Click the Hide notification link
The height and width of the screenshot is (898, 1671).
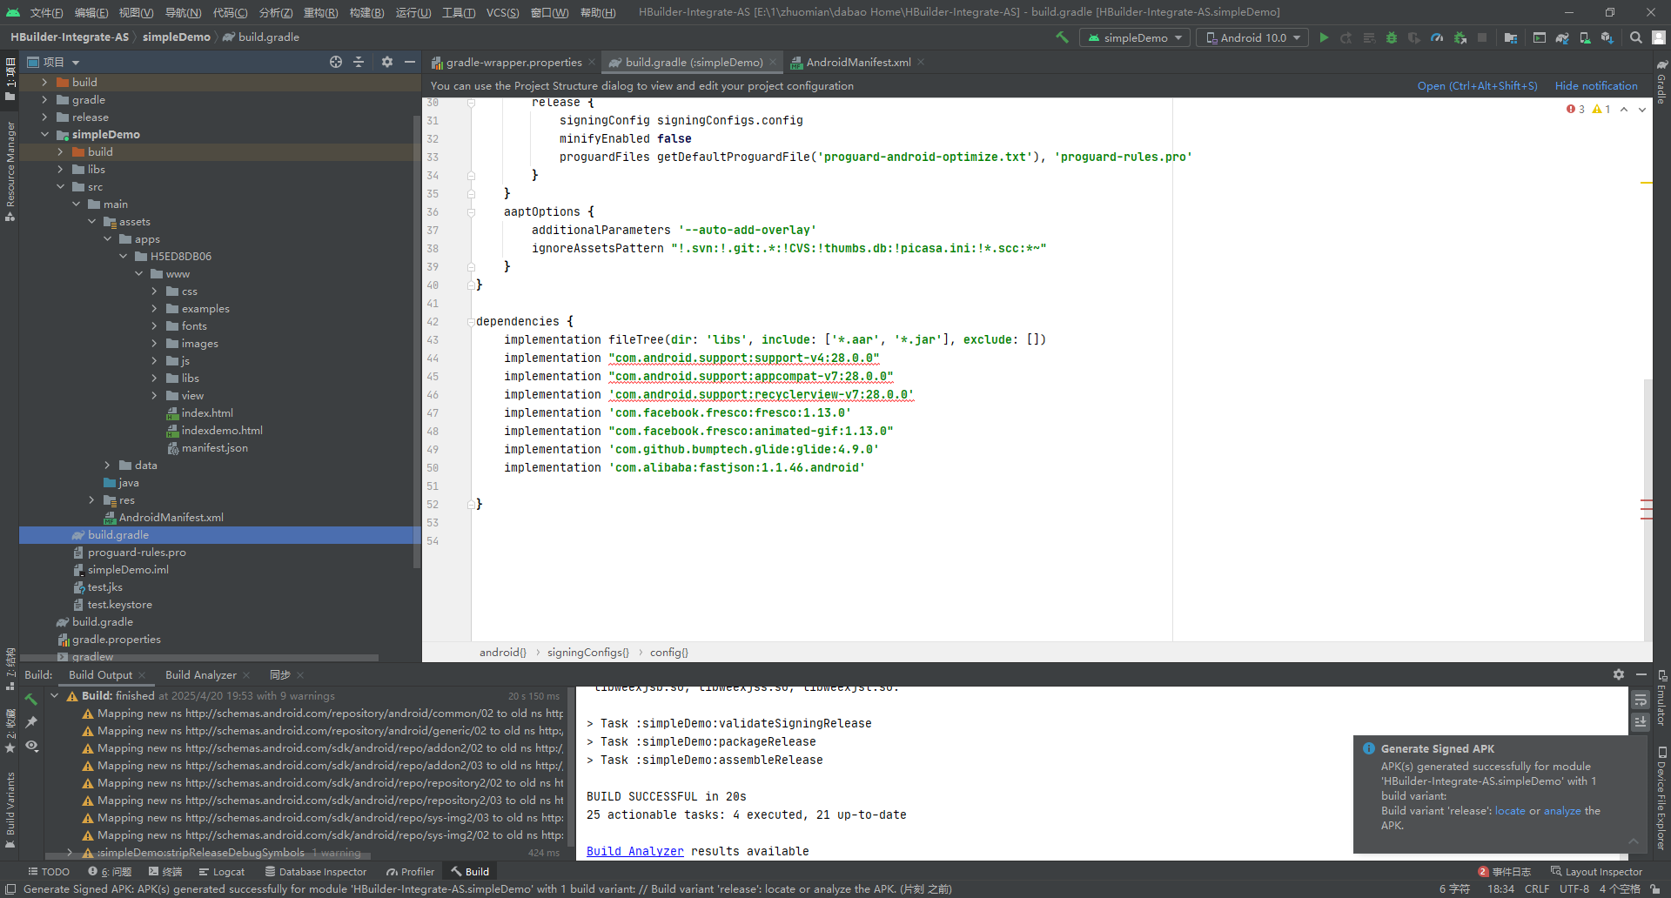tap(1595, 85)
